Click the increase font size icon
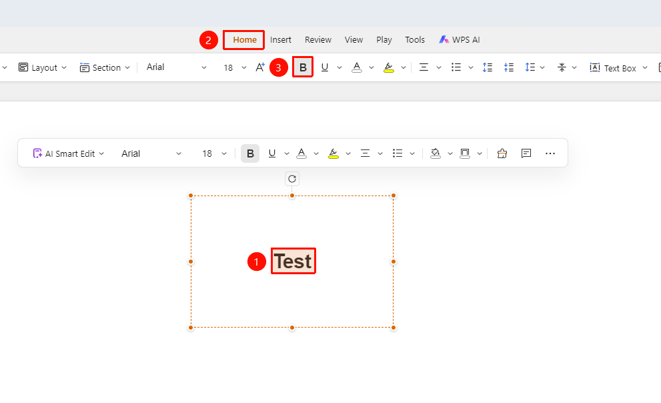 coord(259,67)
